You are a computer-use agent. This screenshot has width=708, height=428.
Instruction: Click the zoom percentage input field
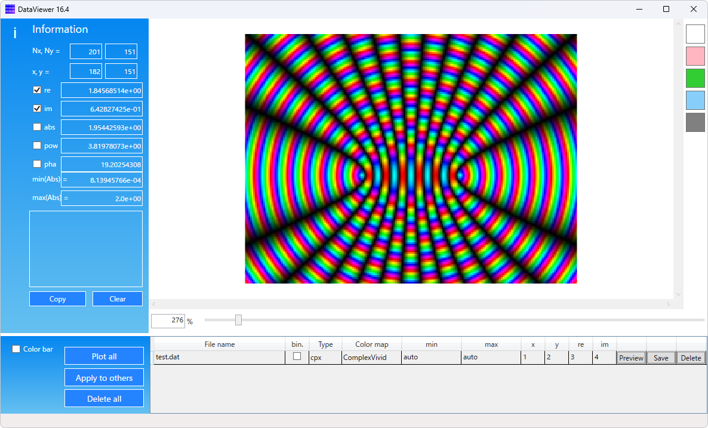tap(168, 321)
